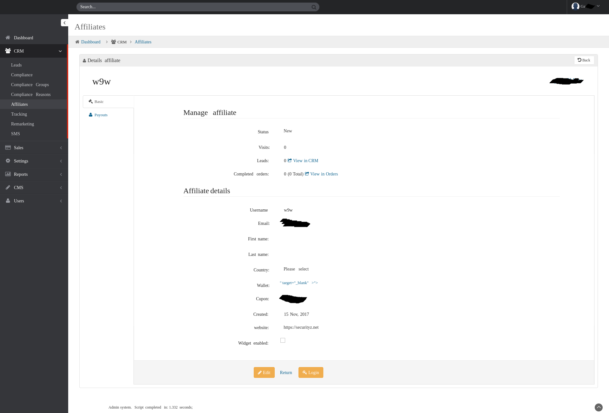The height and width of the screenshot is (413, 609).
Task: Focus the top Search input field
Action: pos(193,7)
